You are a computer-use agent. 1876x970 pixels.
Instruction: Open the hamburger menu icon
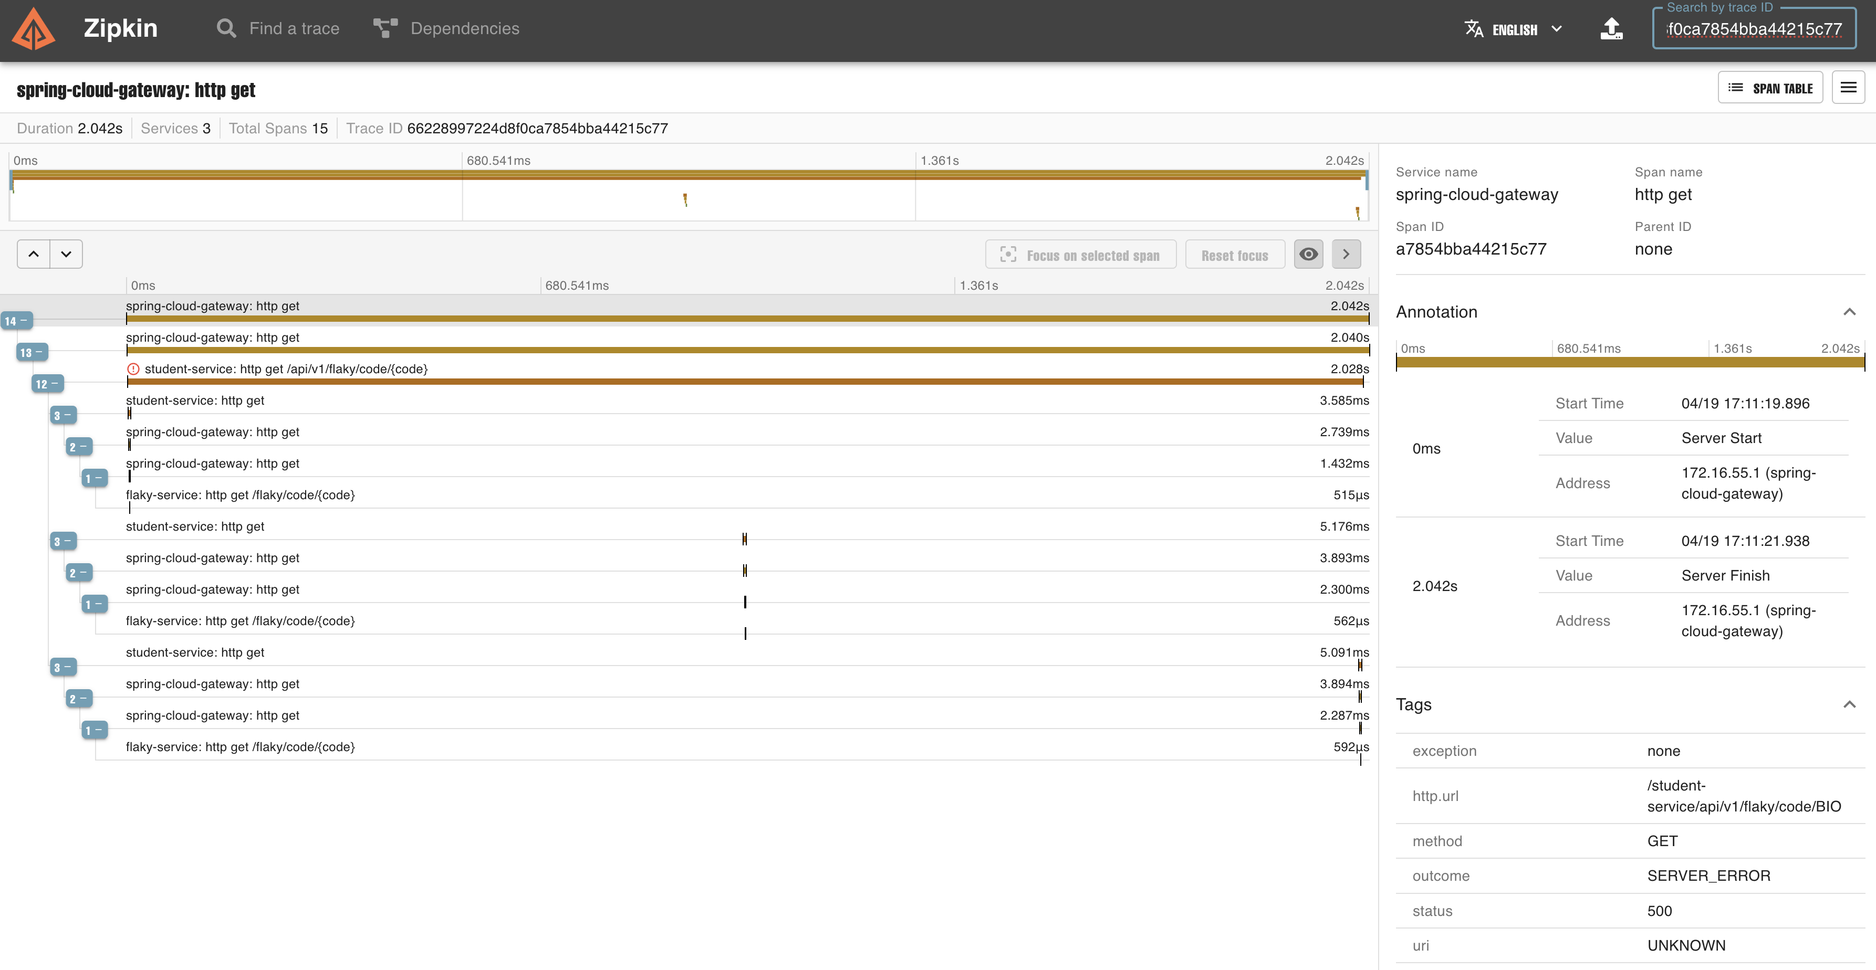pyautogui.click(x=1848, y=87)
